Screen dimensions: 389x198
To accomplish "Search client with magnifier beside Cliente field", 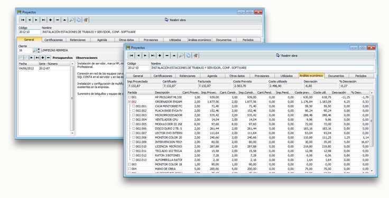I will pyautogui.click(x=35, y=50).
